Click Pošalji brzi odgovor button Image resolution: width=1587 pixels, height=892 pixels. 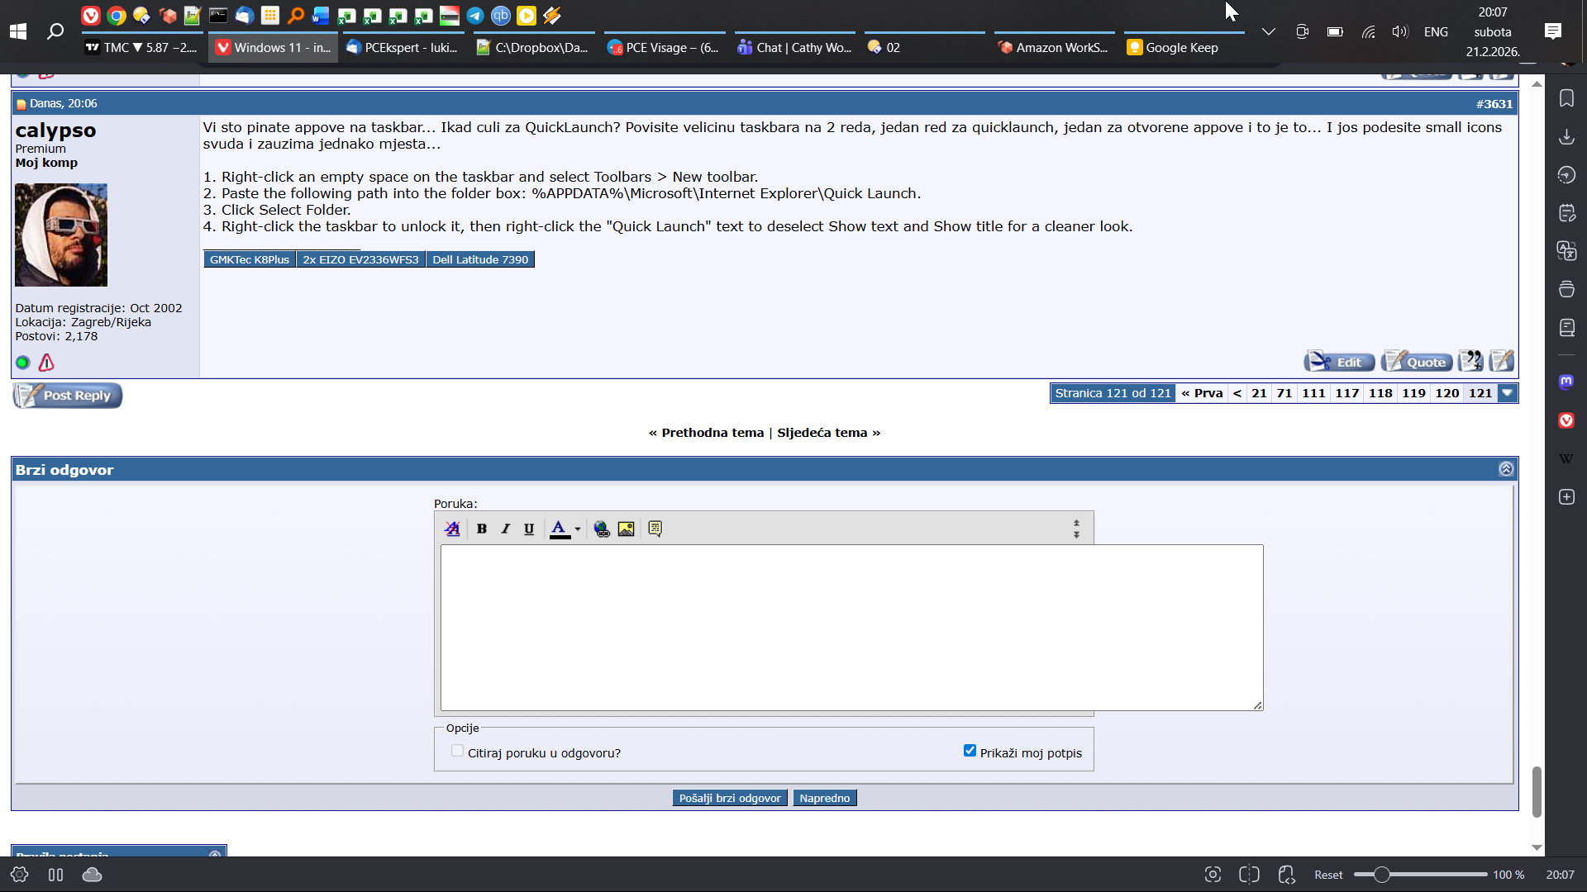tap(729, 798)
